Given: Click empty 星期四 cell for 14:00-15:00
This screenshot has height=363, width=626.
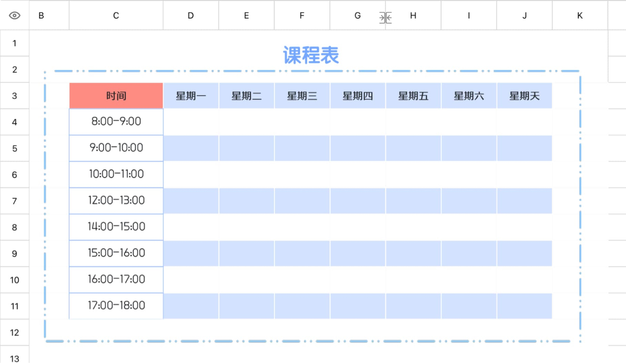Looking at the screenshot, I should coord(358,227).
